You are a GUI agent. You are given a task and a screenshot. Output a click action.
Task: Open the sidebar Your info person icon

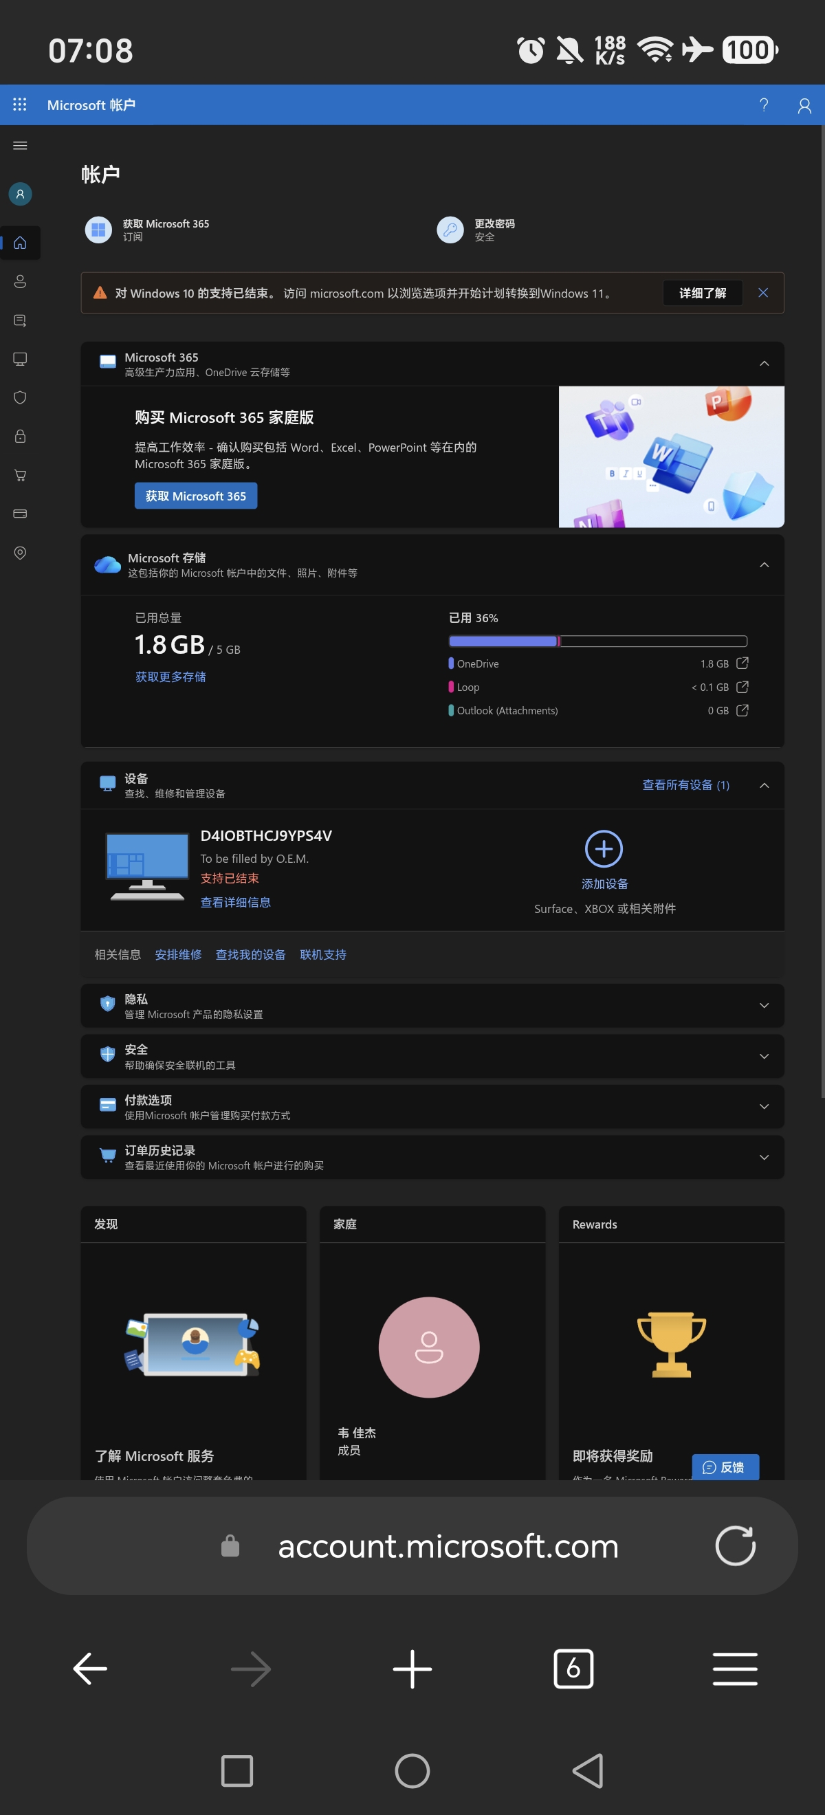(x=20, y=281)
